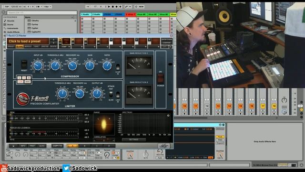
Task: Open the fourth module slot dropdown
Action: pos(103,47)
